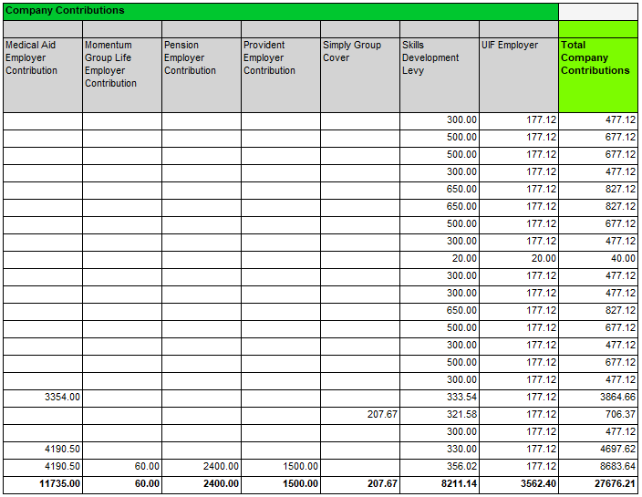Screen dimensions: 642x497
Task: Click the cell with value 321.58
Action: (440, 415)
